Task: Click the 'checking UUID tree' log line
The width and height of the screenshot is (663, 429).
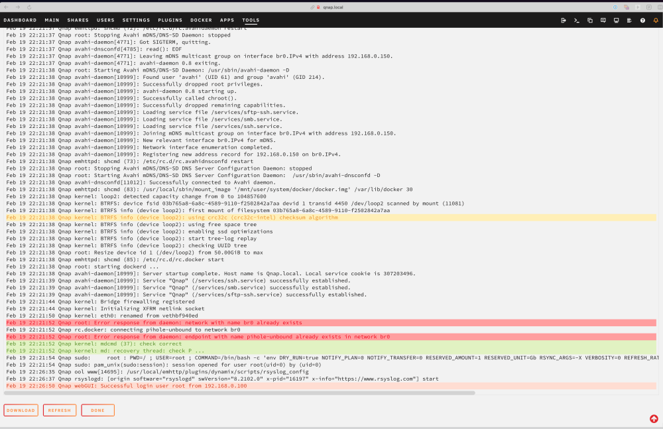Action: coord(127,245)
